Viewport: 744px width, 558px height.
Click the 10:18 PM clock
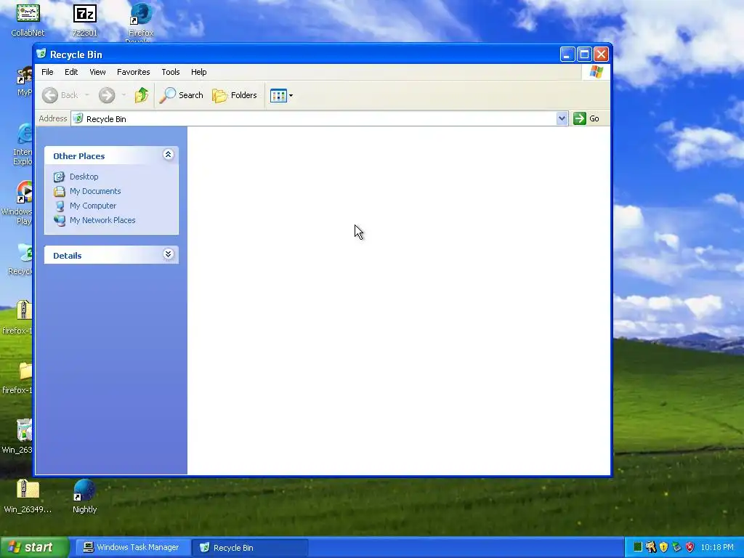[717, 548]
